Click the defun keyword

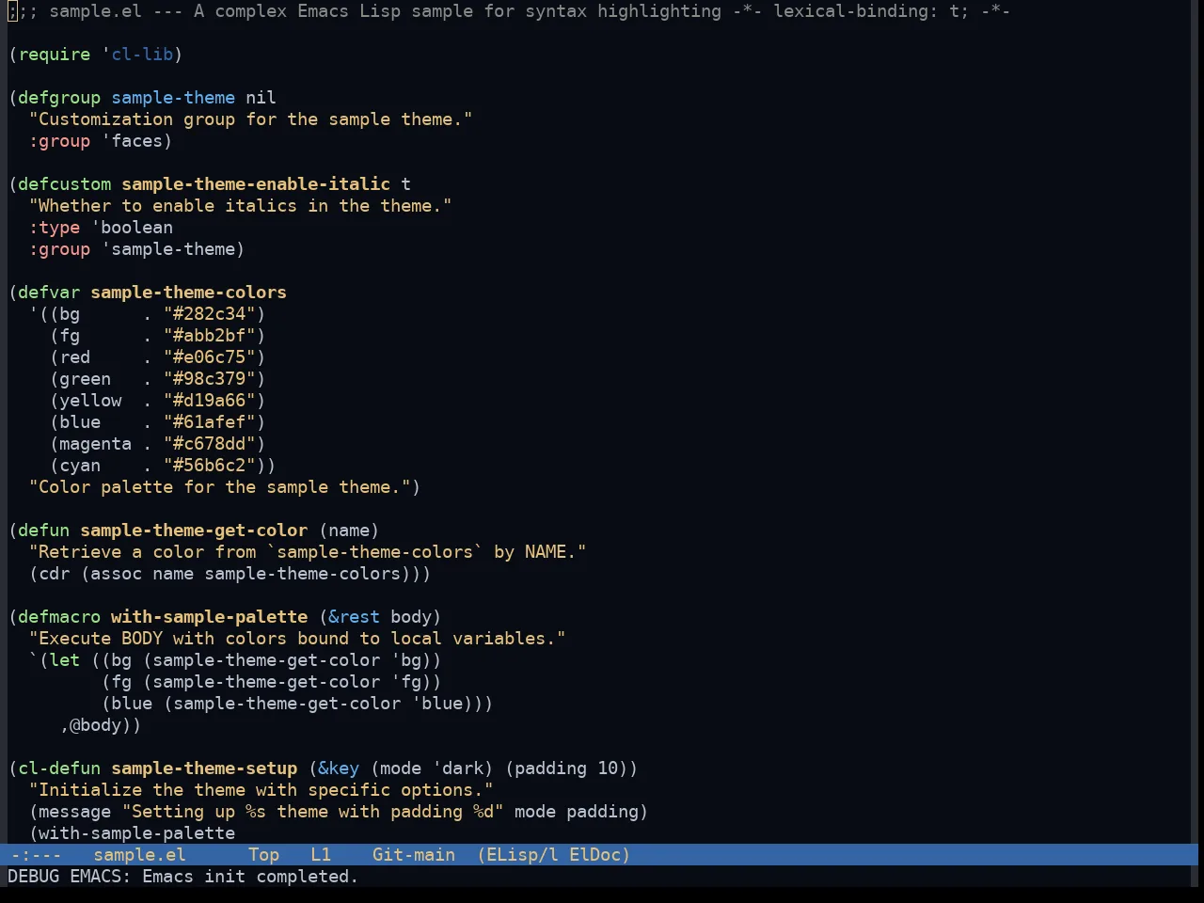coord(44,531)
